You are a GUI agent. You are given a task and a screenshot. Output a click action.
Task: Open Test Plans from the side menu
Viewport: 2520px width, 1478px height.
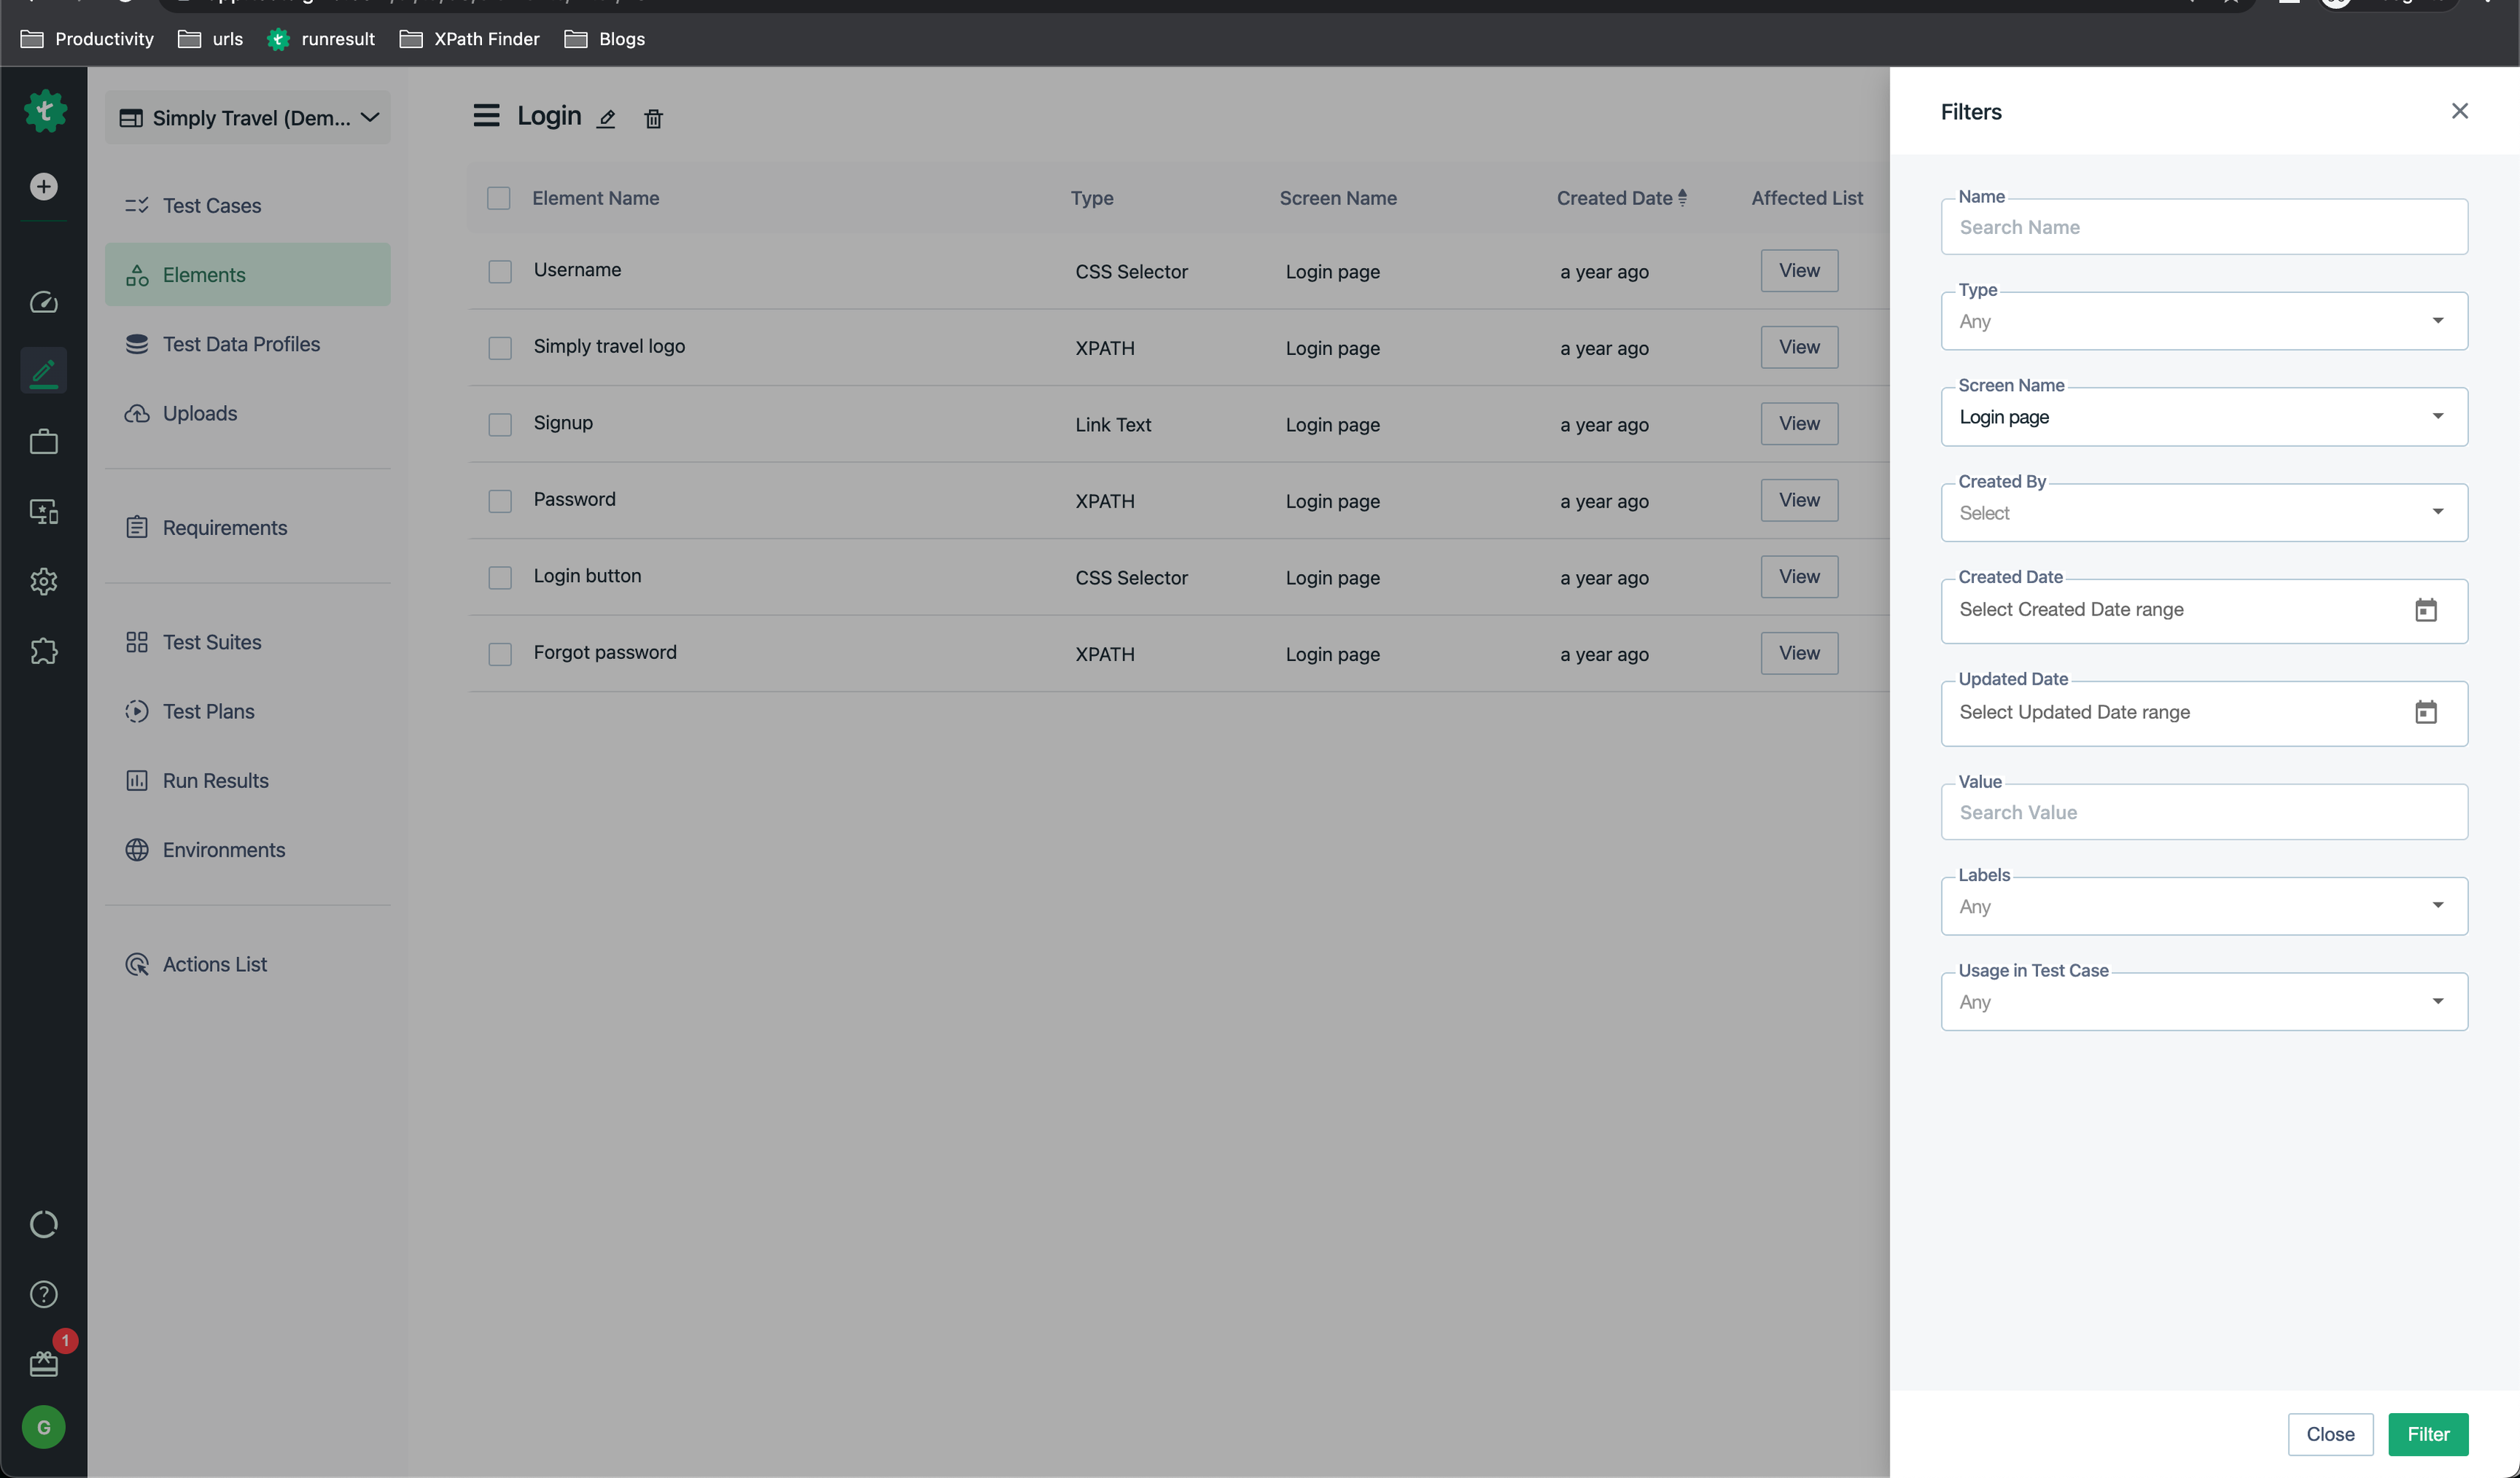point(208,712)
